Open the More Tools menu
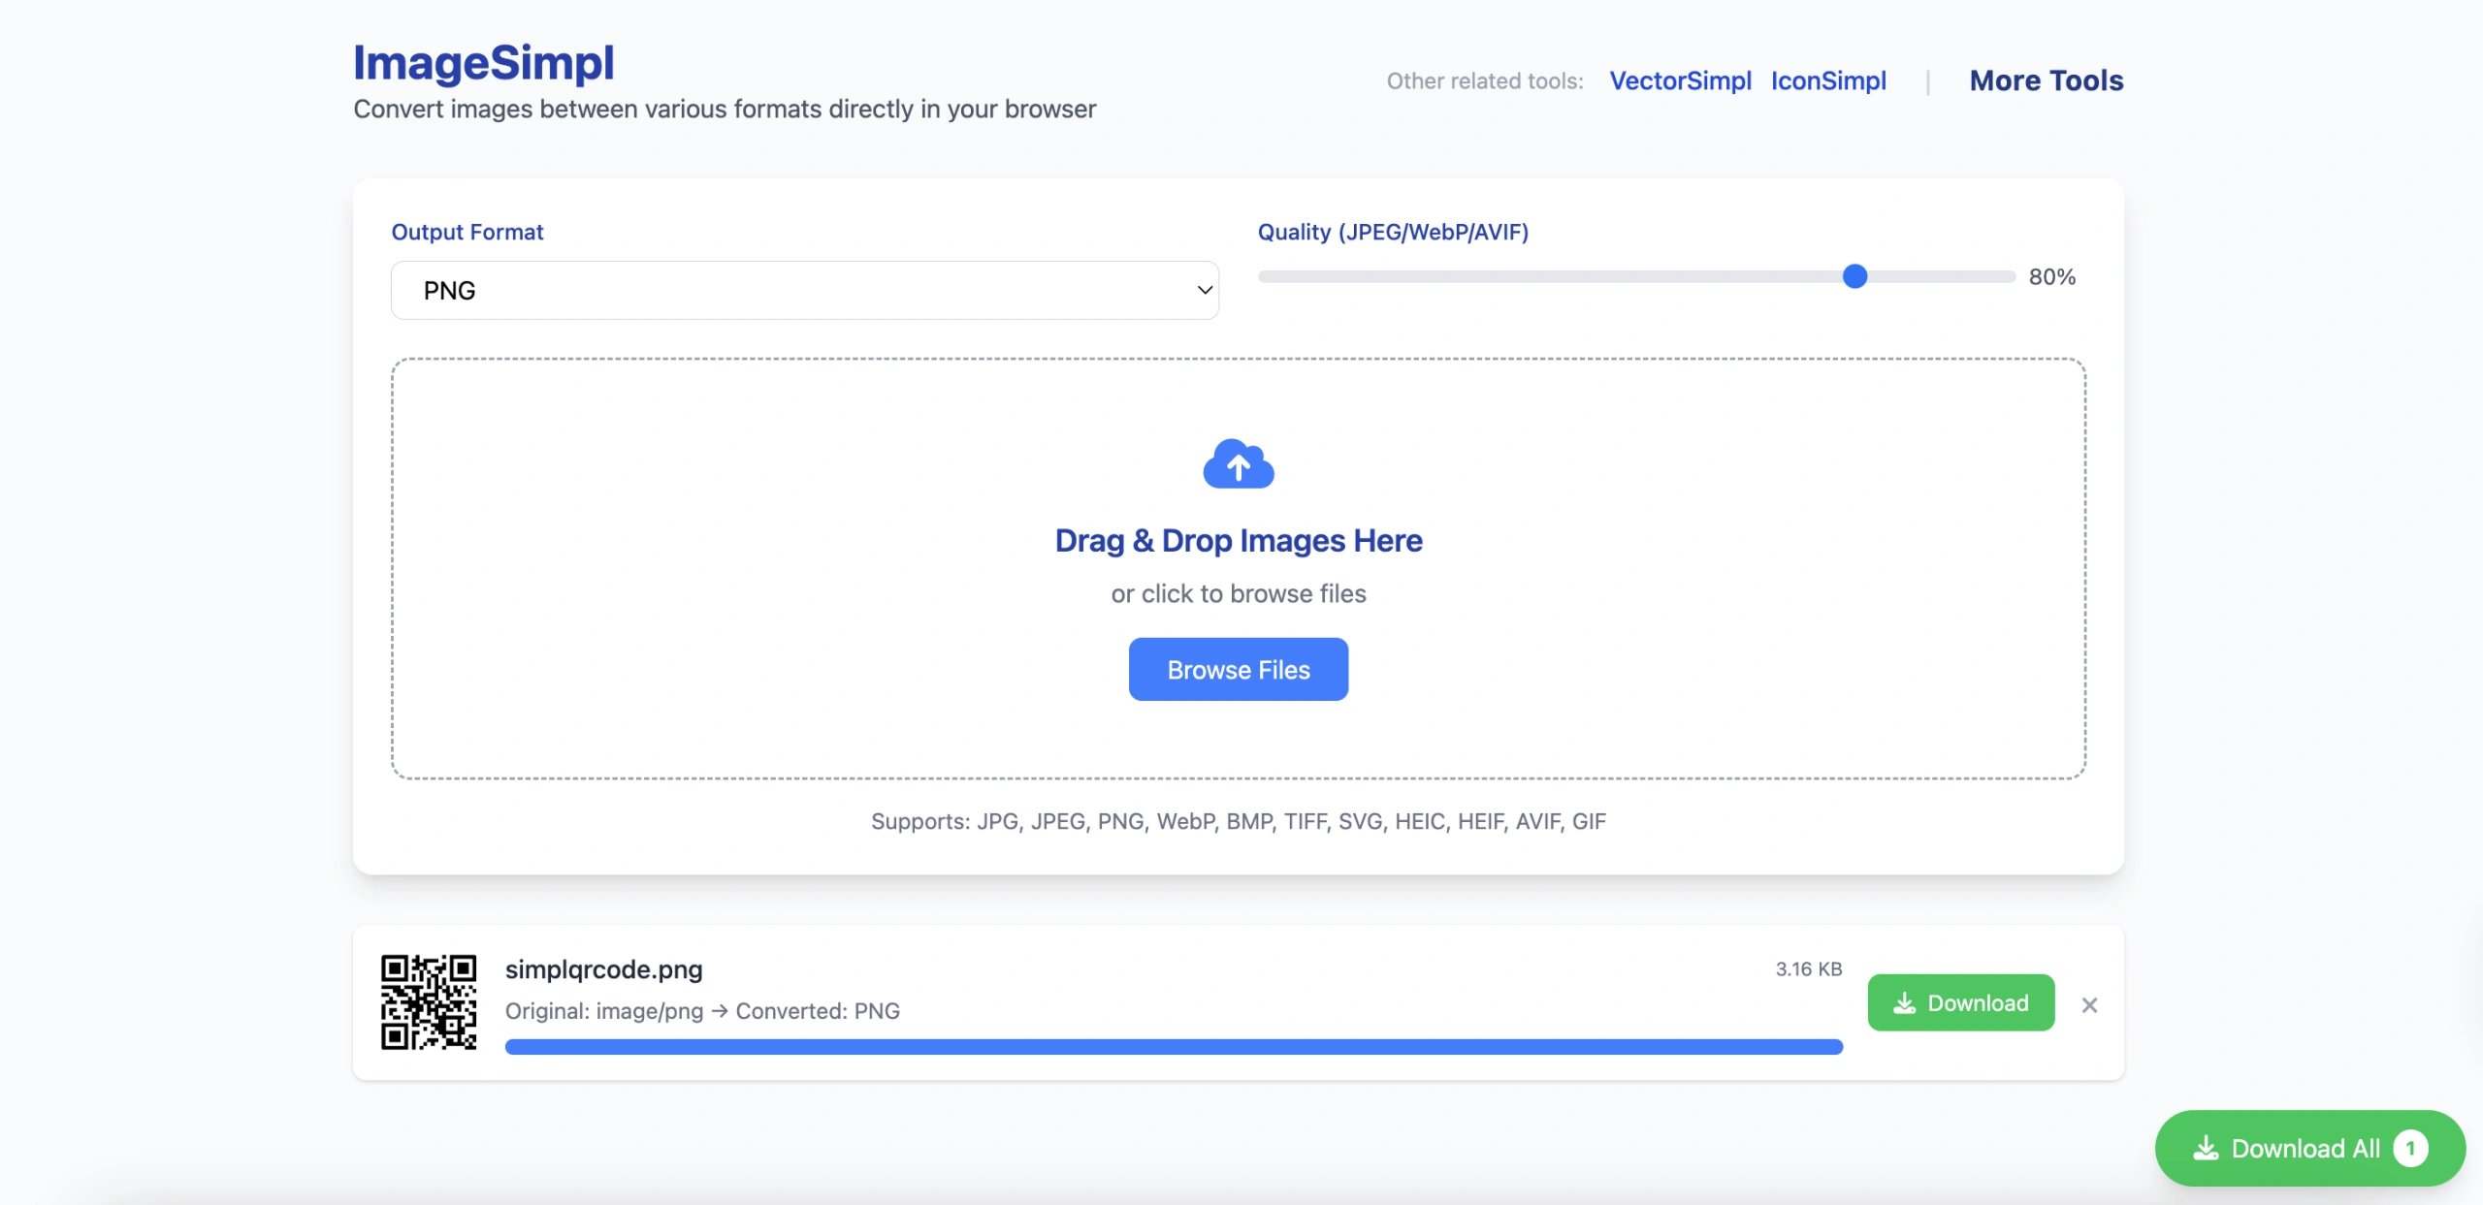 point(2046,80)
